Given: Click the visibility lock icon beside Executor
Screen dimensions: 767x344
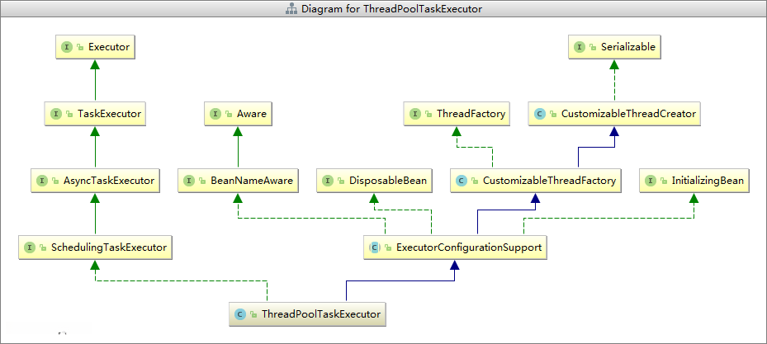Looking at the screenshot, I should pyautogui.click(x=81, y=48).
